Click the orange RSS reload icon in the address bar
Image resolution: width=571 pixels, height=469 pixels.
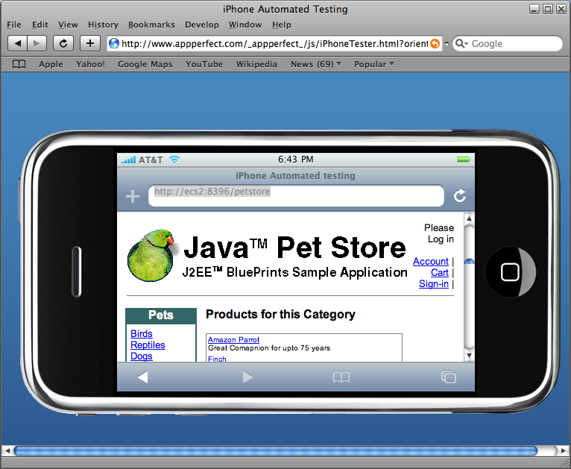click(x=435, y=44)
